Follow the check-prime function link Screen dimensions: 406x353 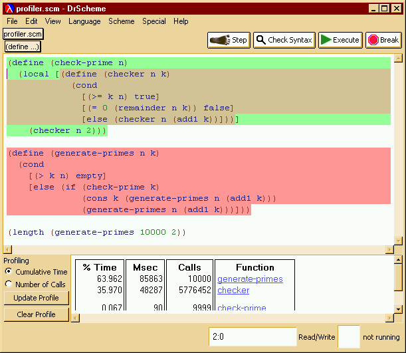[x=242, y=308]
